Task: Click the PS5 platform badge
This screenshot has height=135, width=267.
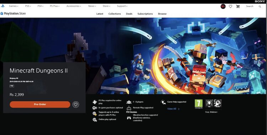Action: pos(12,86)
